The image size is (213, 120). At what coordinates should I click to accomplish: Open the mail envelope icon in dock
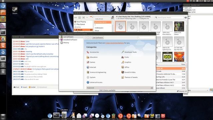point(79,116)
